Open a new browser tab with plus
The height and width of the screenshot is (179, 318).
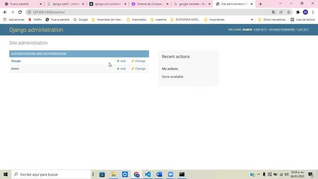[260, 4]
